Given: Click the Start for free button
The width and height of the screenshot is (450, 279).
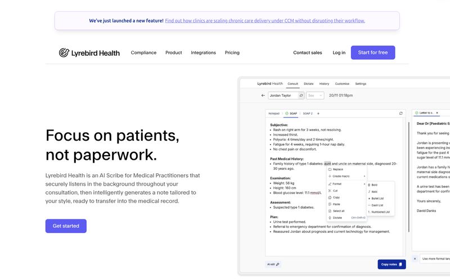Looking at the screenshot, I should click(x=373, y=52).
